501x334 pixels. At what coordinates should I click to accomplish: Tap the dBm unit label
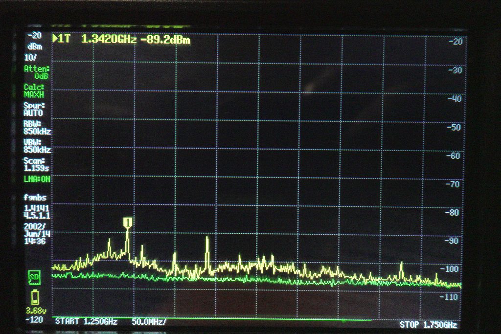click(x=35, y=46)
